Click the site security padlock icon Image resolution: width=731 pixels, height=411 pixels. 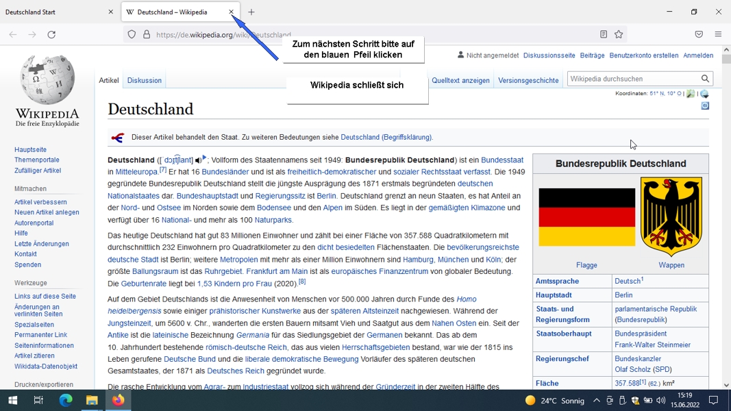147,34
